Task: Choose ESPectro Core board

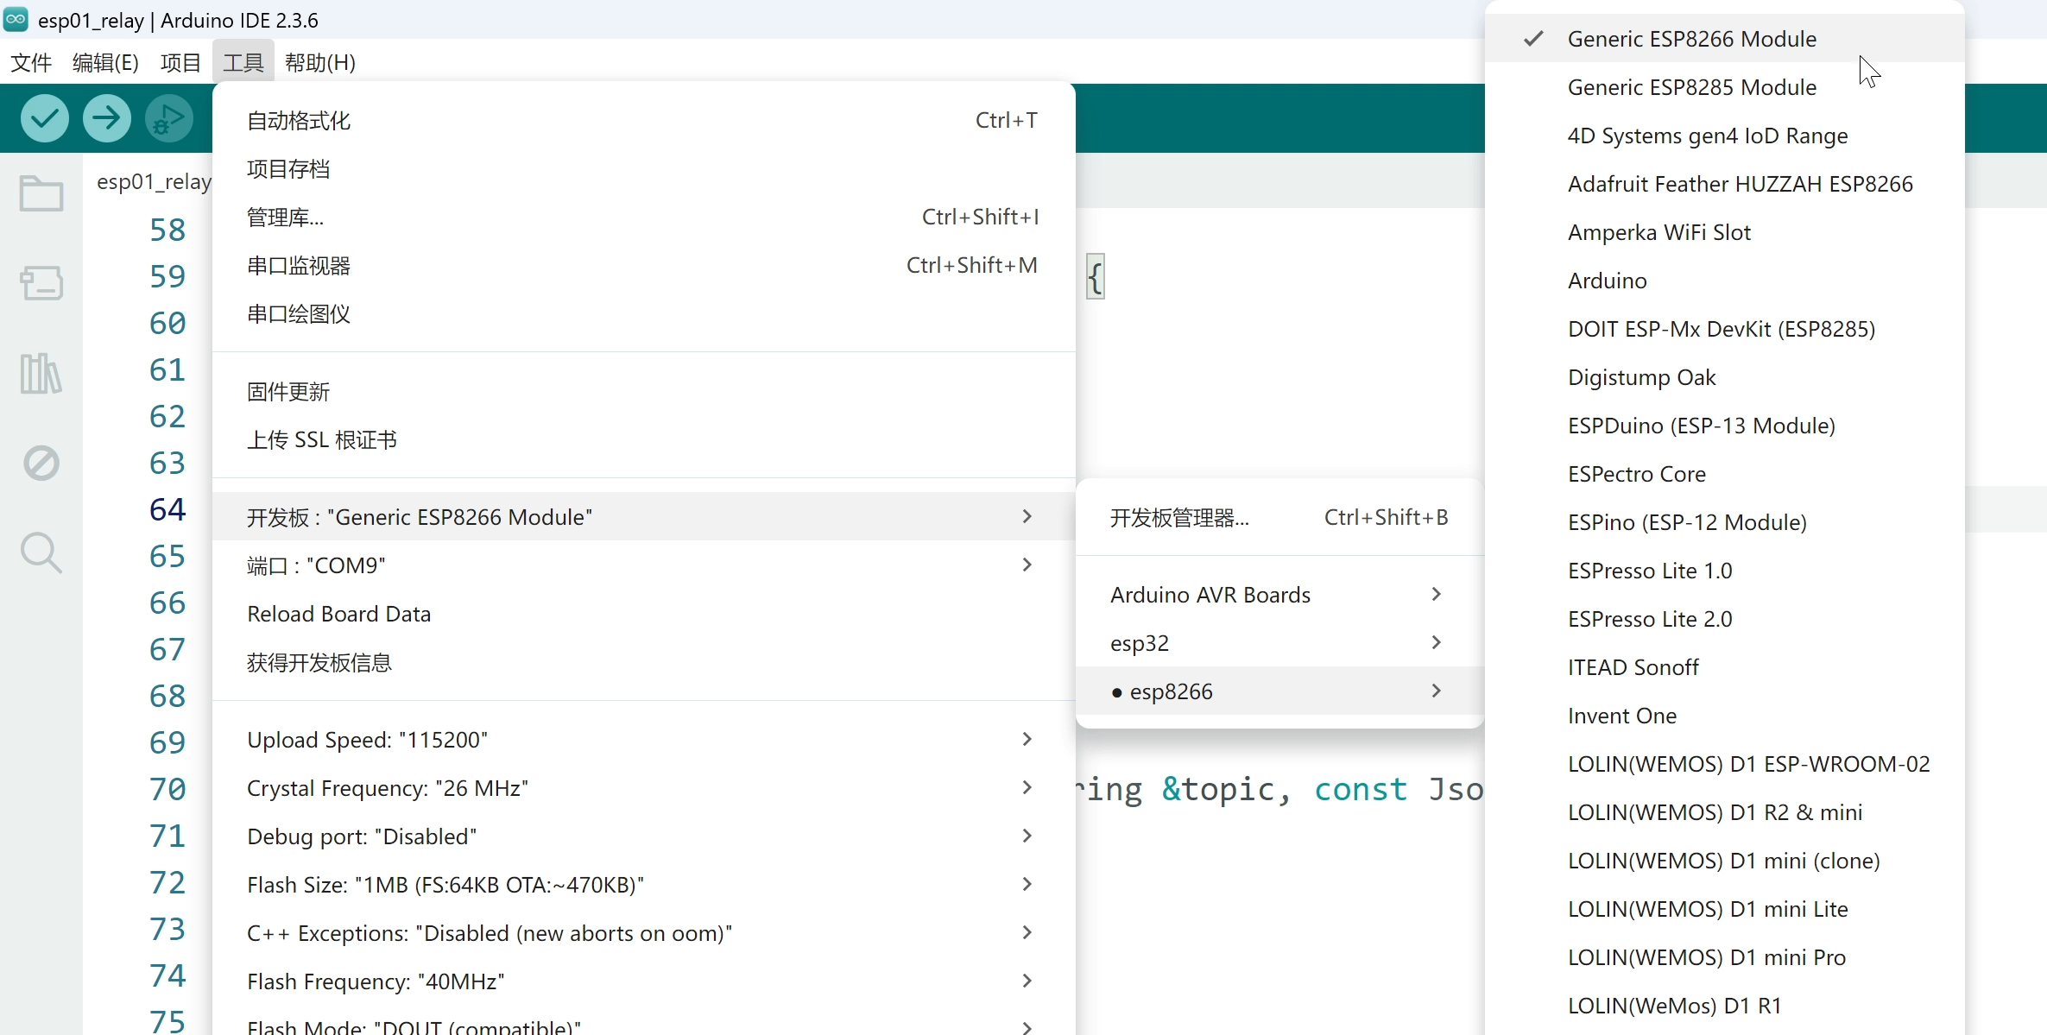Action: coord(1725,474)
